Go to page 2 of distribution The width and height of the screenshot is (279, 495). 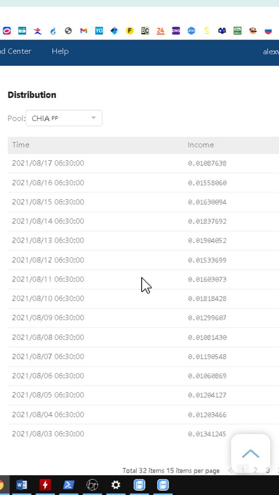255,470
